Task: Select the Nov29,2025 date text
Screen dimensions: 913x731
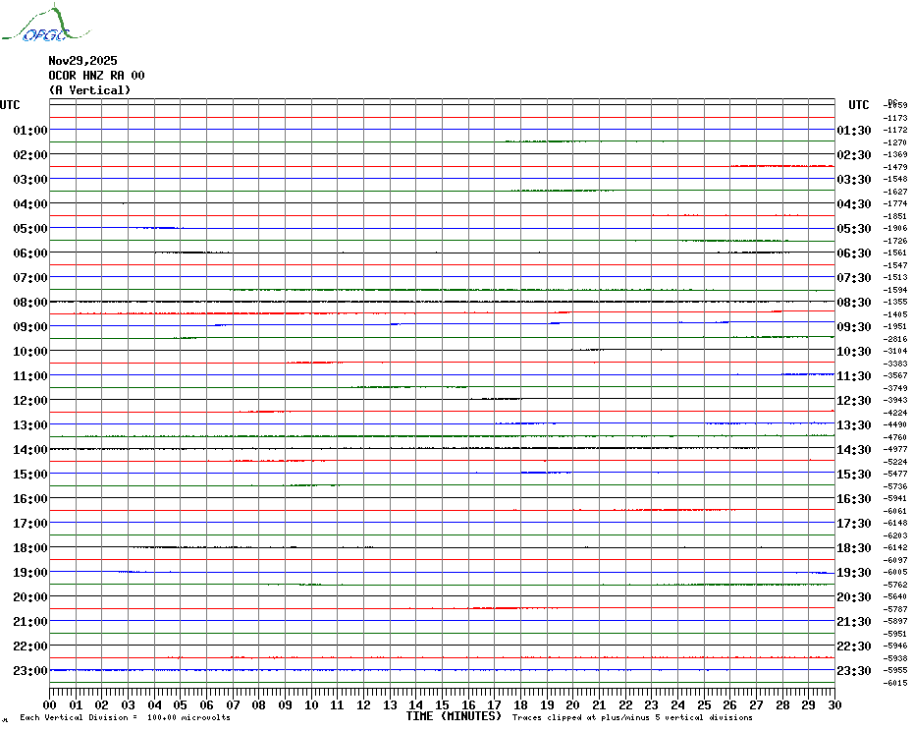Action: 82,61
